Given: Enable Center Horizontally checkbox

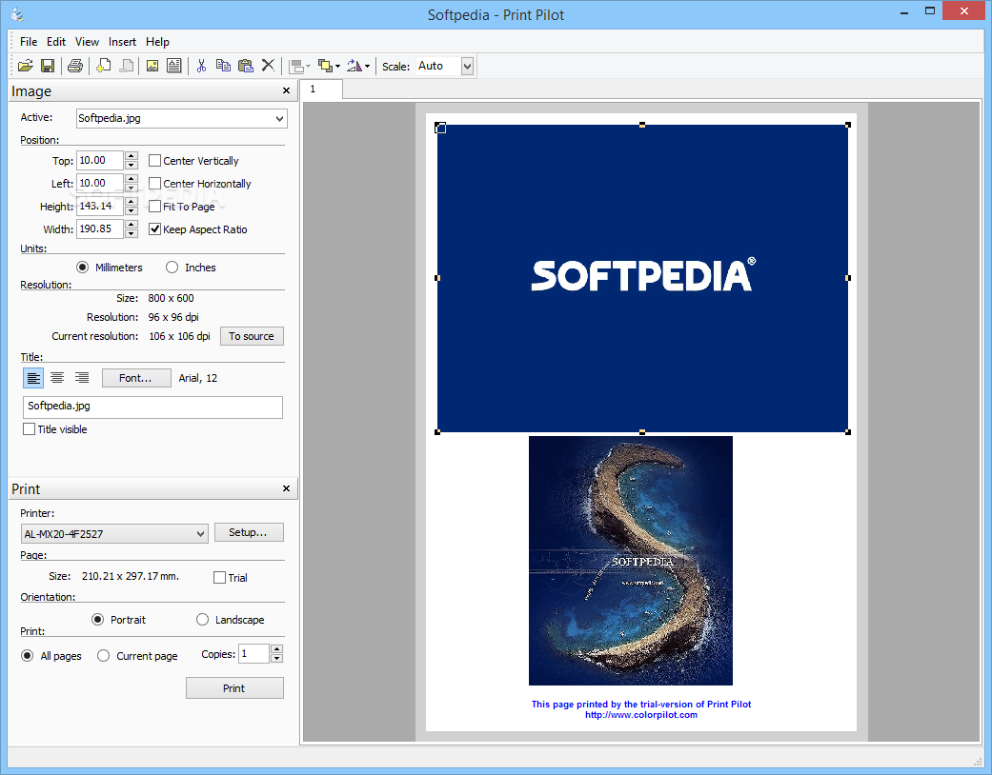Looking at the screenshot, I should click(154, 184).
